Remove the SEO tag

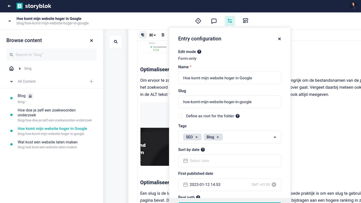196,137
